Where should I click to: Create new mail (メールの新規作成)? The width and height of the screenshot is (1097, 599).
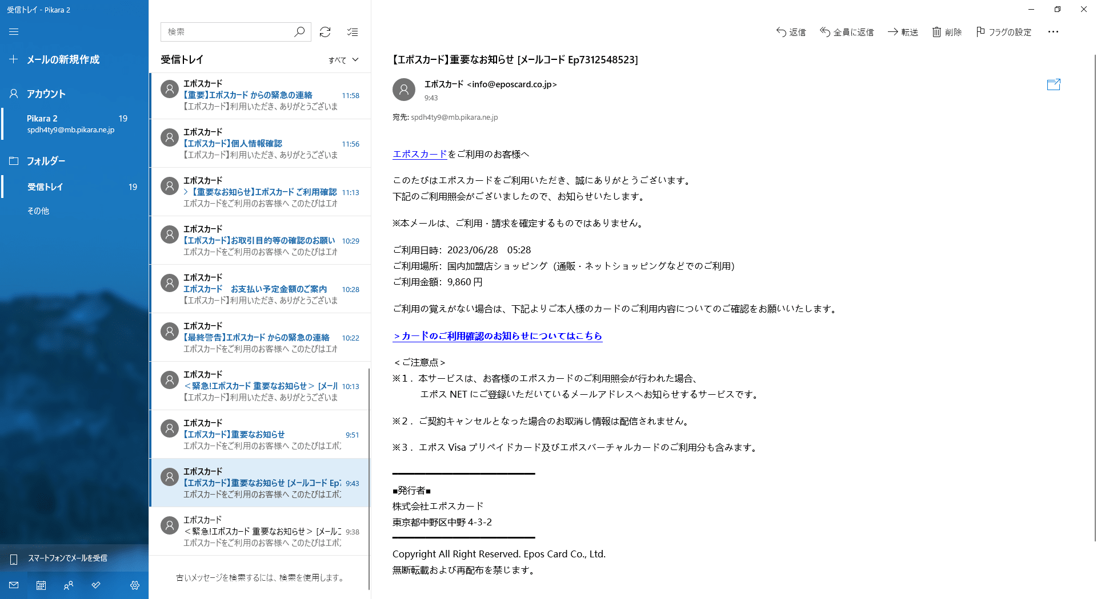(74, 59)
